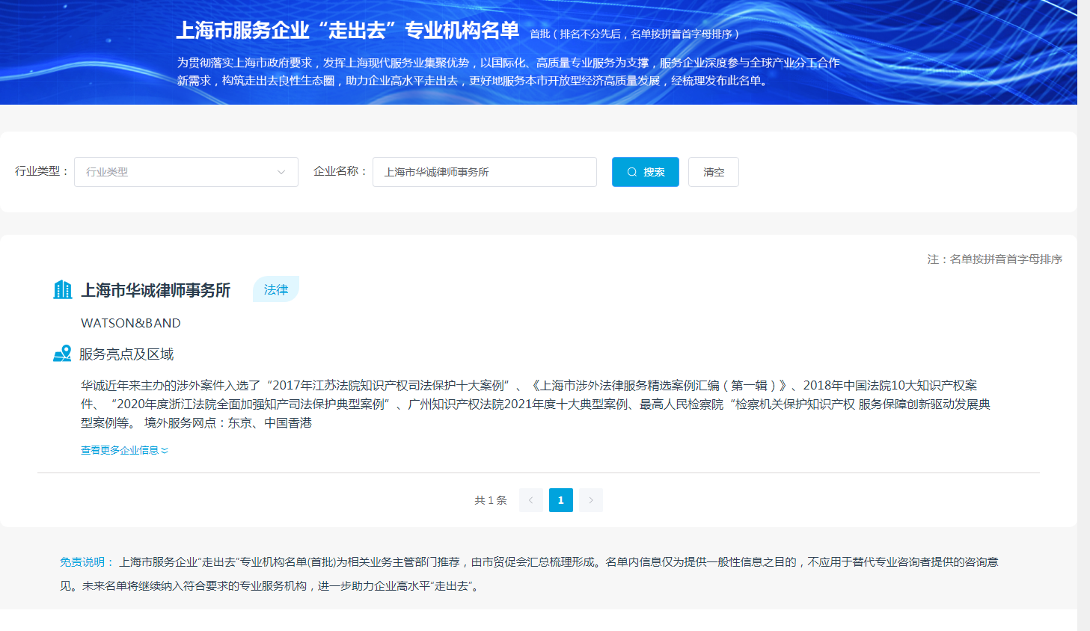Click the location map icon beside 服务亮点及区域
The image size is (1090, 631).
pos(62,354)
